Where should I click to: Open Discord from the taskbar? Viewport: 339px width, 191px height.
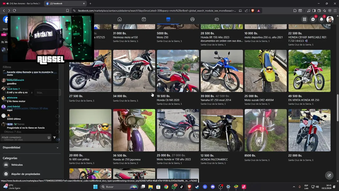pos(213,187)
